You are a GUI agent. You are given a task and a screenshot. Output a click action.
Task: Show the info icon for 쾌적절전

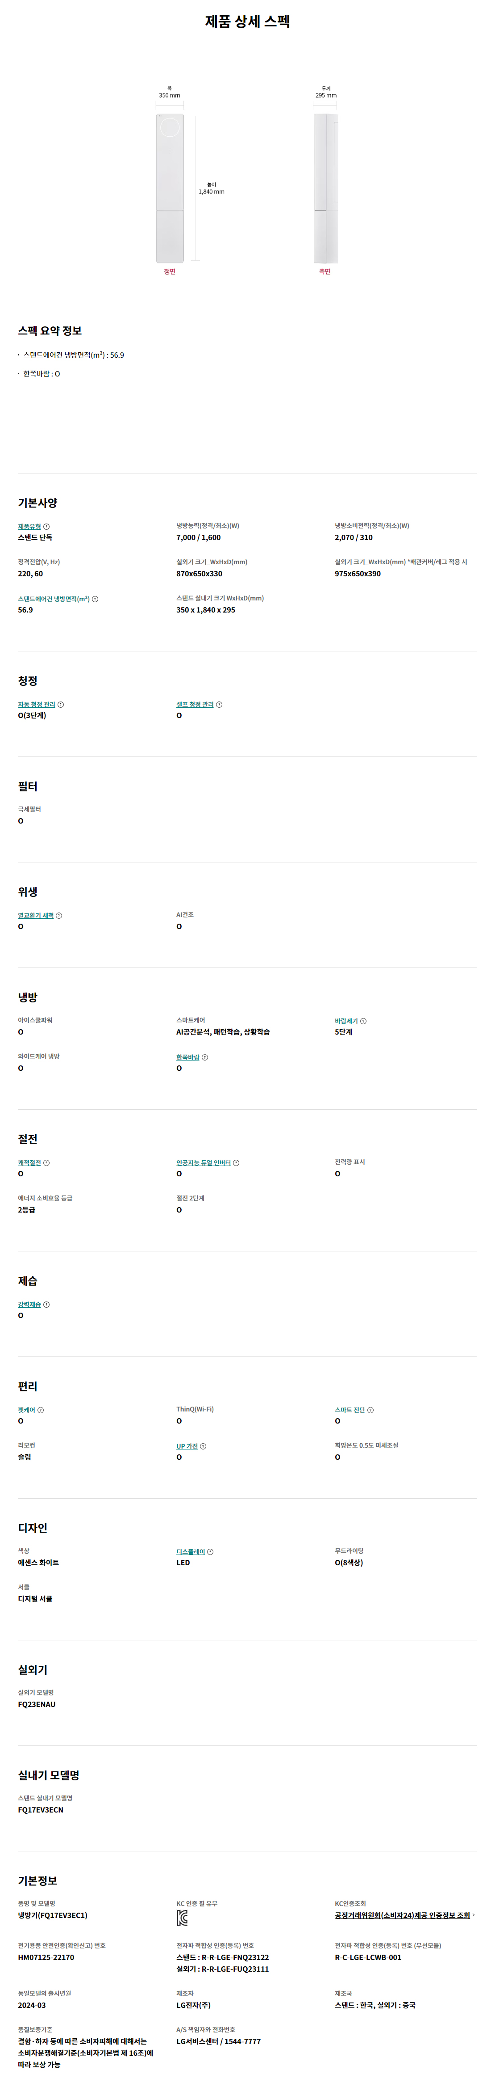pyautogui.click(x=46, y=1163)
